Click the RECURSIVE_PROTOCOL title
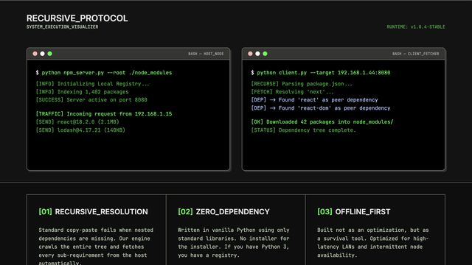This screenshot has width=472, height=265. [x=77, y=18]
